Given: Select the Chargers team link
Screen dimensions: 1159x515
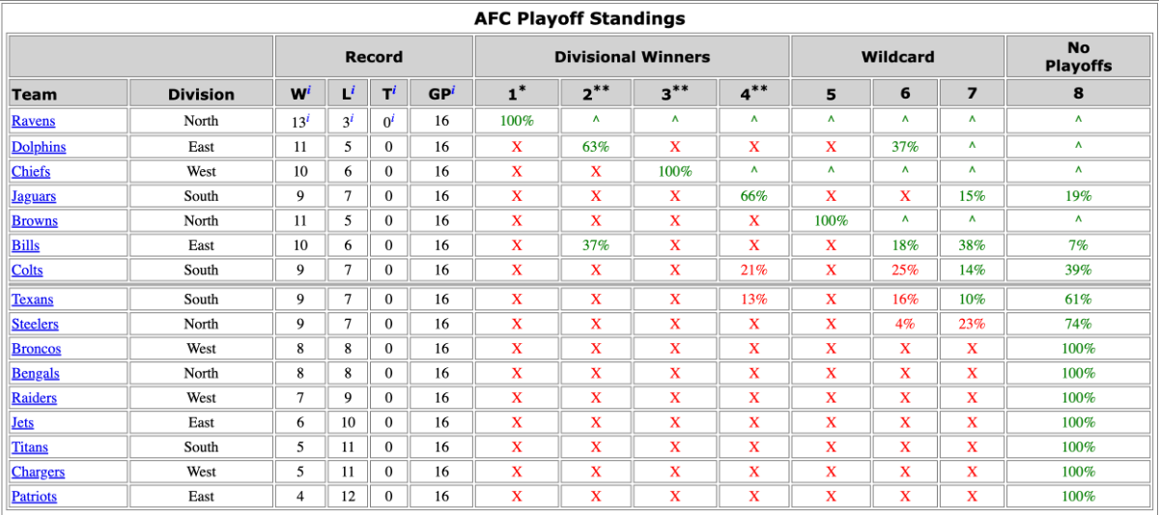Looking at the screenshot, I should pyautogui.click(x=38, y=472).
